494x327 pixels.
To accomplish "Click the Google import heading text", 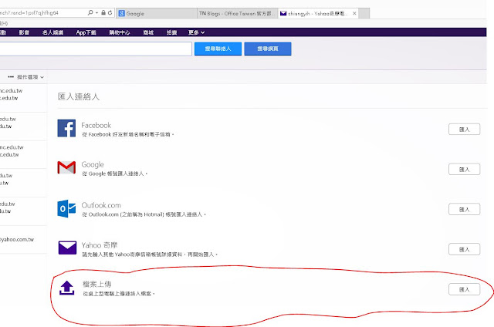I will tap(93, 164).
